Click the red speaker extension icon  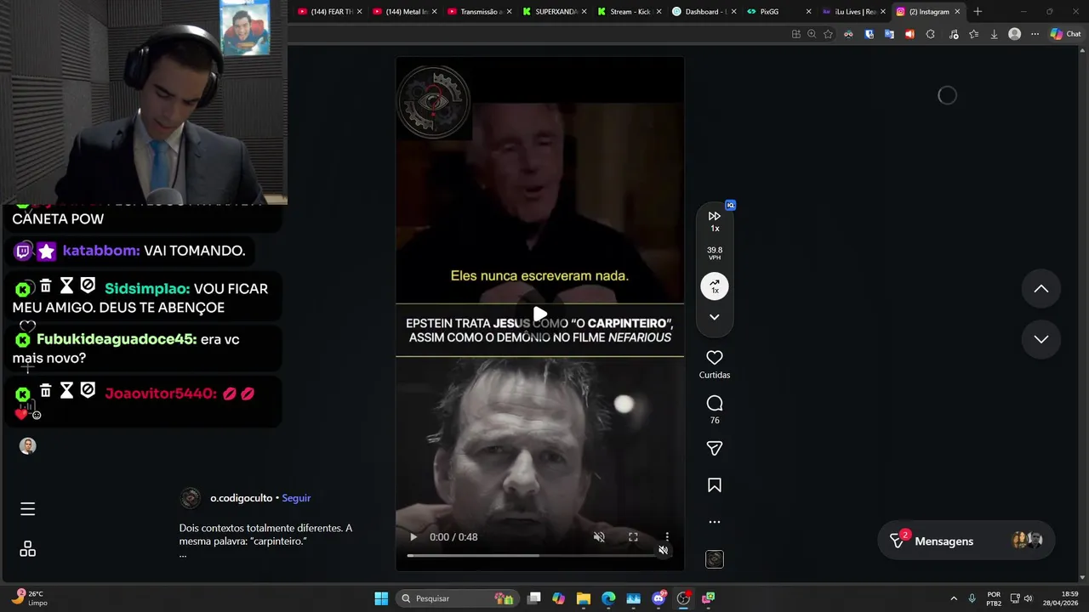pos(909,34)
